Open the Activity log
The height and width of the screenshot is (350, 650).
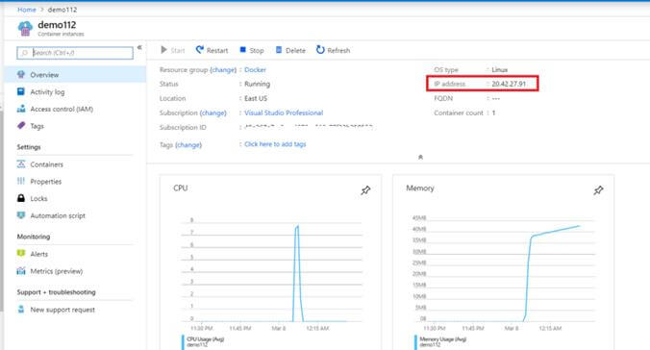pos(47,92)
